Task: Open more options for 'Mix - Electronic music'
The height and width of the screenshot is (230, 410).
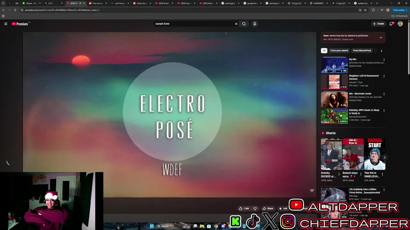Action: pos(384,94)
